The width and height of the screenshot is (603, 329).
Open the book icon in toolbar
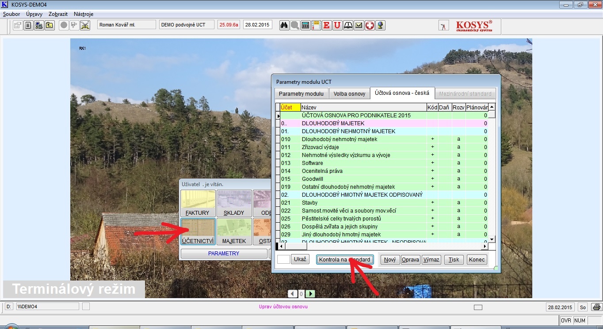coord(348,25)
